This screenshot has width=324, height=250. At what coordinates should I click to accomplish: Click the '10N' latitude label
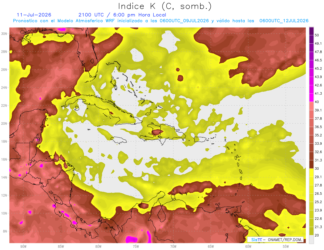(4, 213)
